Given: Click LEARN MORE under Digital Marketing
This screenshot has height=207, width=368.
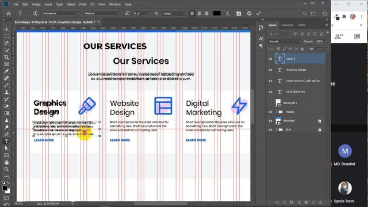Looking at the screenshot, I should tap(196, 140).
